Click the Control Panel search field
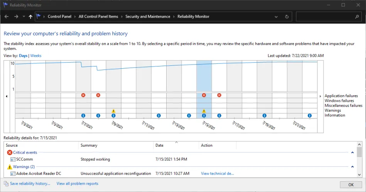 [x=325, y=17]
